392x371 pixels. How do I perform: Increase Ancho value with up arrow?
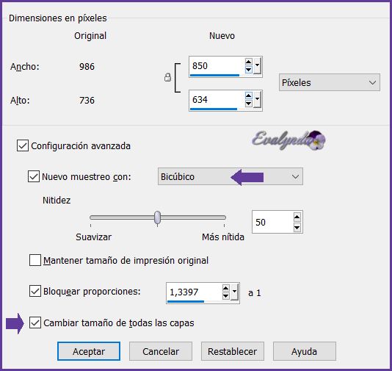(x=248, y=62)
